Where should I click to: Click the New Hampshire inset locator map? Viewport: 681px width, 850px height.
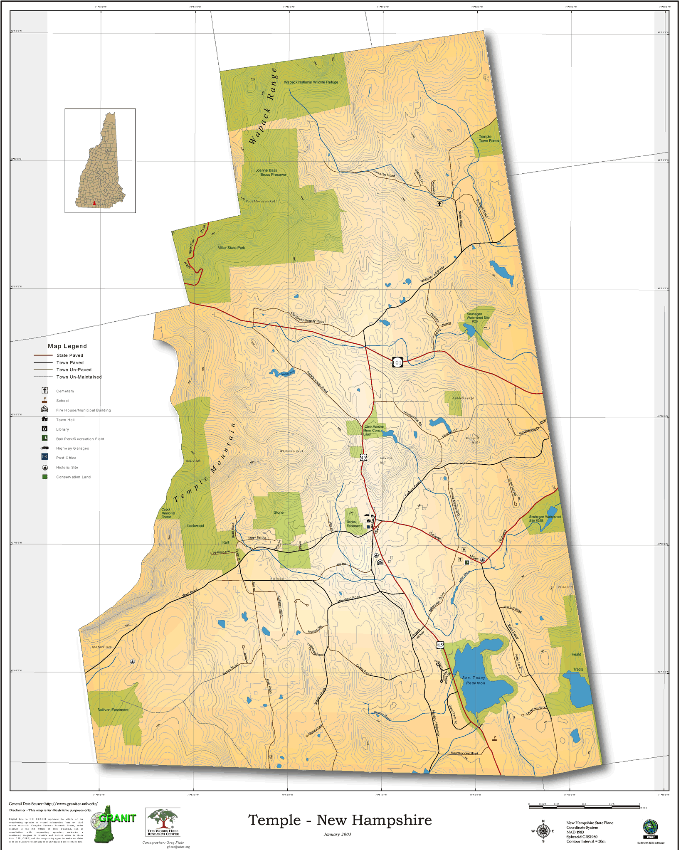100,161
